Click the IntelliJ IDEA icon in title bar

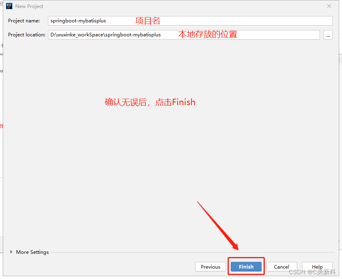tap(9, 6)
